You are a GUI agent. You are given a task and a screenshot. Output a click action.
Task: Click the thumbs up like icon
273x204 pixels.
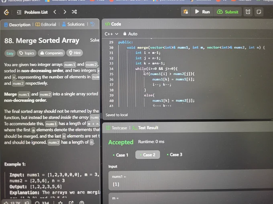click(6, 203)
